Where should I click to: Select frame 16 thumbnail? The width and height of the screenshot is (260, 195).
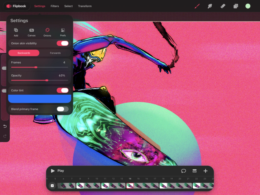click(147, 186)
